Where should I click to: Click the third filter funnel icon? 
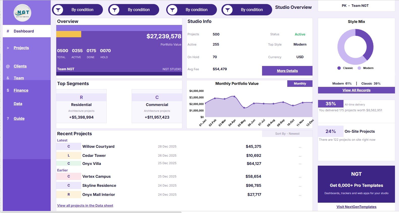click(x=173, y=10)
